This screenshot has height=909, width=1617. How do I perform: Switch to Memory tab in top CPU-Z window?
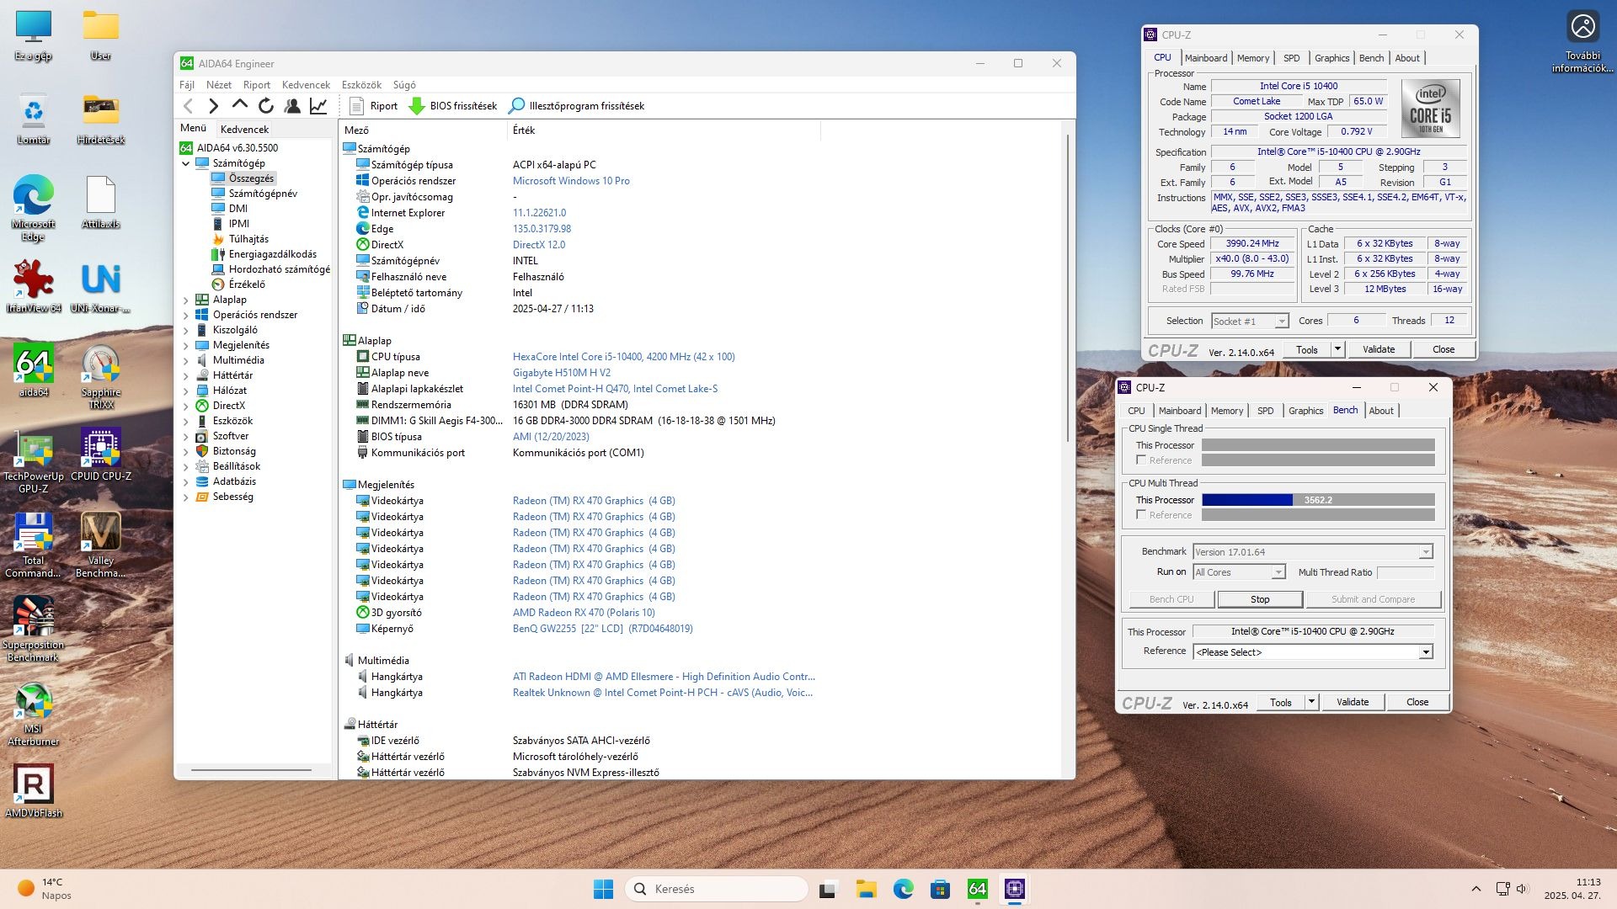click(1252, 58)
